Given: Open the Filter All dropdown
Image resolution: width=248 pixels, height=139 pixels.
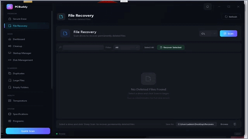Looking at the screenshot, I should point(127,47).
